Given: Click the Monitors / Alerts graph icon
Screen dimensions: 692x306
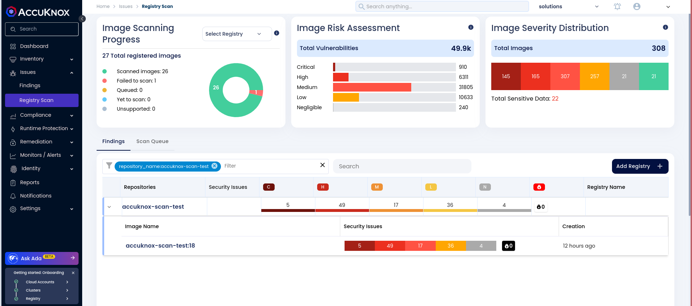Looking at the screenshot, I should point(13,156).
